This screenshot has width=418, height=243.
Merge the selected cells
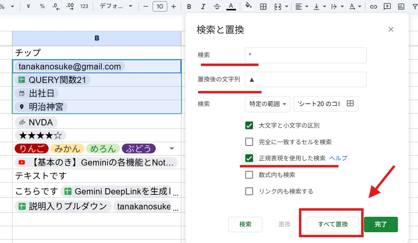(x=278, y=7)
